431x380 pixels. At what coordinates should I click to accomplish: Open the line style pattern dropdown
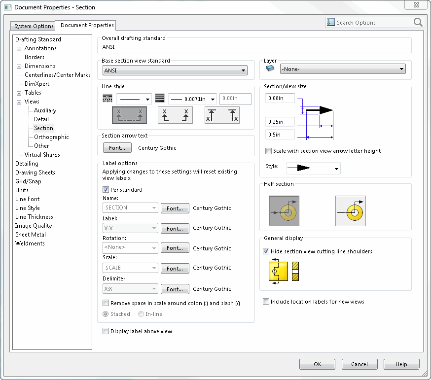point(134,99)
